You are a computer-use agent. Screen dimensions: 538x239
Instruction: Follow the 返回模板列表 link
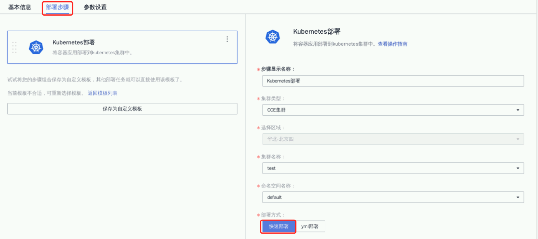102,93
